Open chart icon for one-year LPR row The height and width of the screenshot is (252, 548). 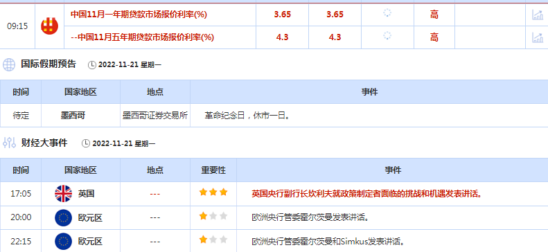point(537,15)
